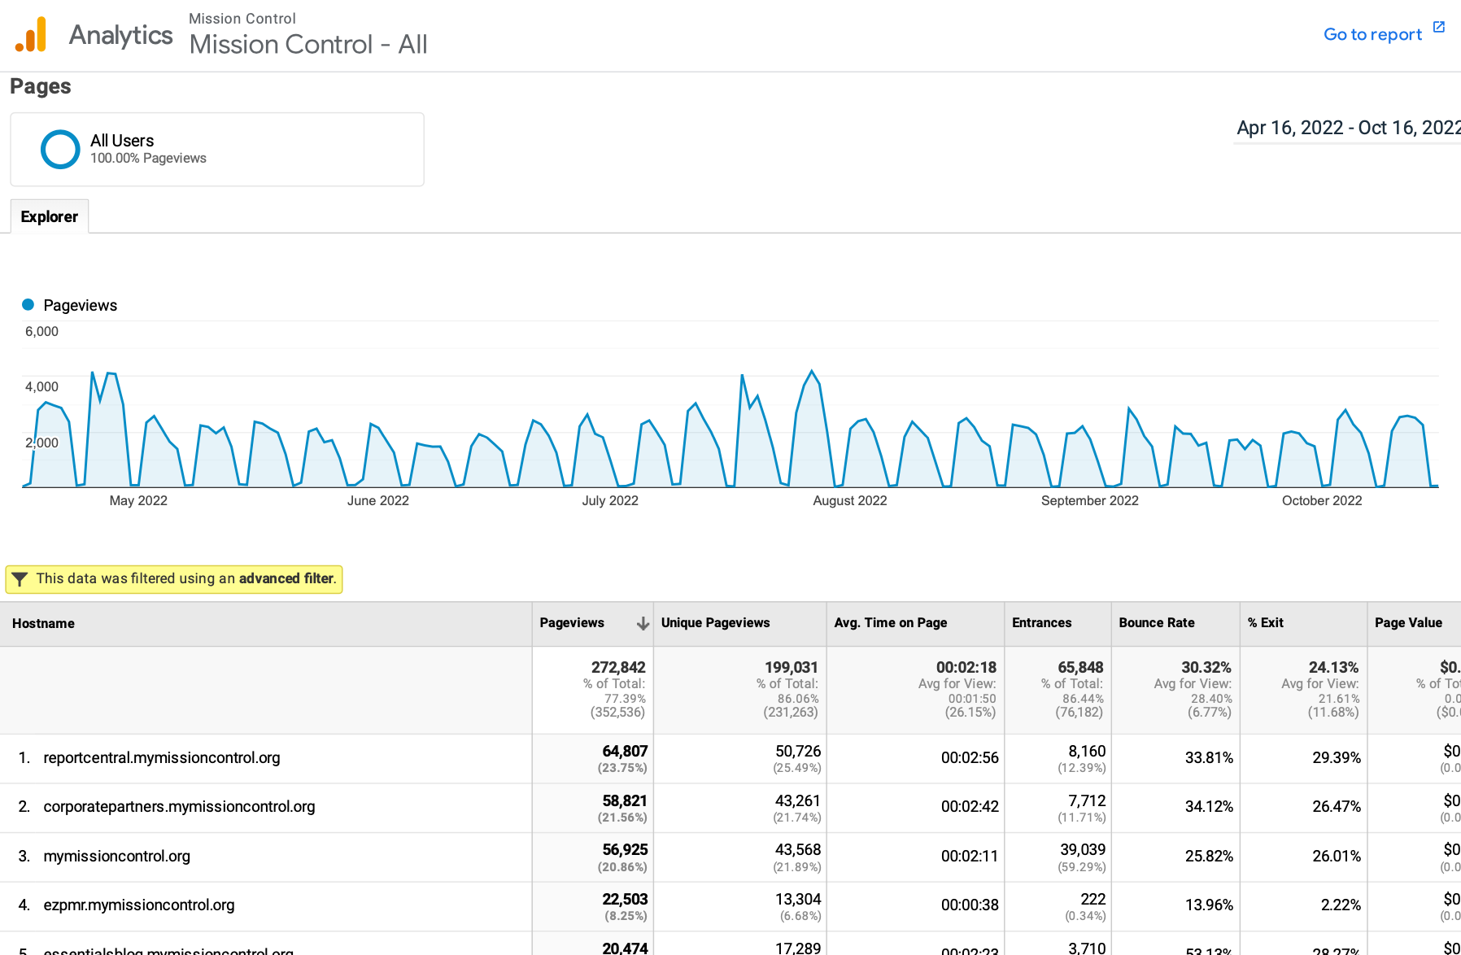
Task: Click the blue Pageviews legend dot
Action: click(x=28, y=304)
